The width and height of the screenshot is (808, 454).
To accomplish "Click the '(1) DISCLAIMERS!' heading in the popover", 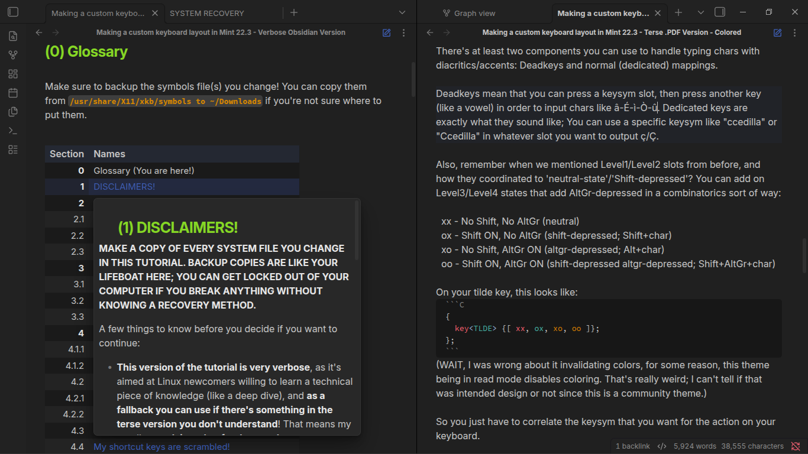I will coord(177,228).
